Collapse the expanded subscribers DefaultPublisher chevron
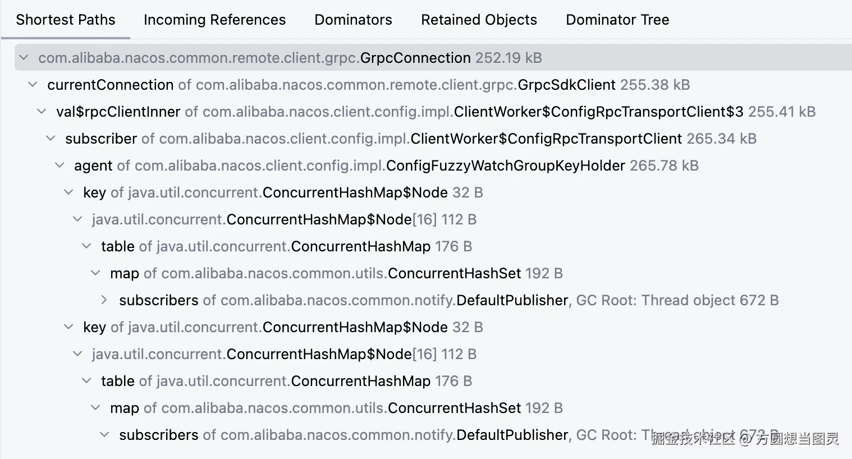This screenshot has height=459, width=852. click(104, 435)
